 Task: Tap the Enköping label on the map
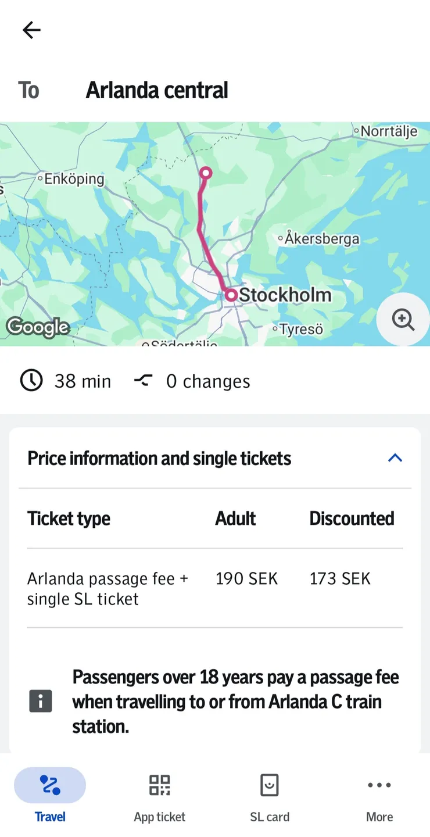(74, 179)
